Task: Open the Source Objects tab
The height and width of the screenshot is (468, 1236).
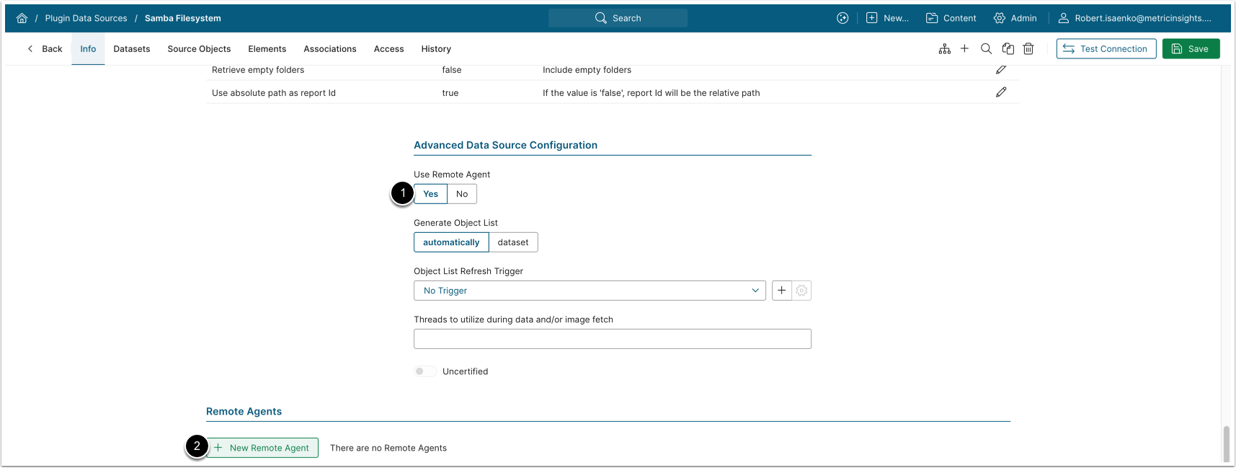Action: [199, 49]
